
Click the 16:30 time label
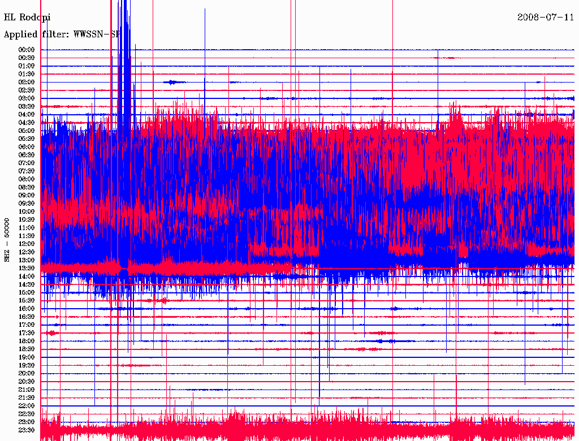click(27, 317)
